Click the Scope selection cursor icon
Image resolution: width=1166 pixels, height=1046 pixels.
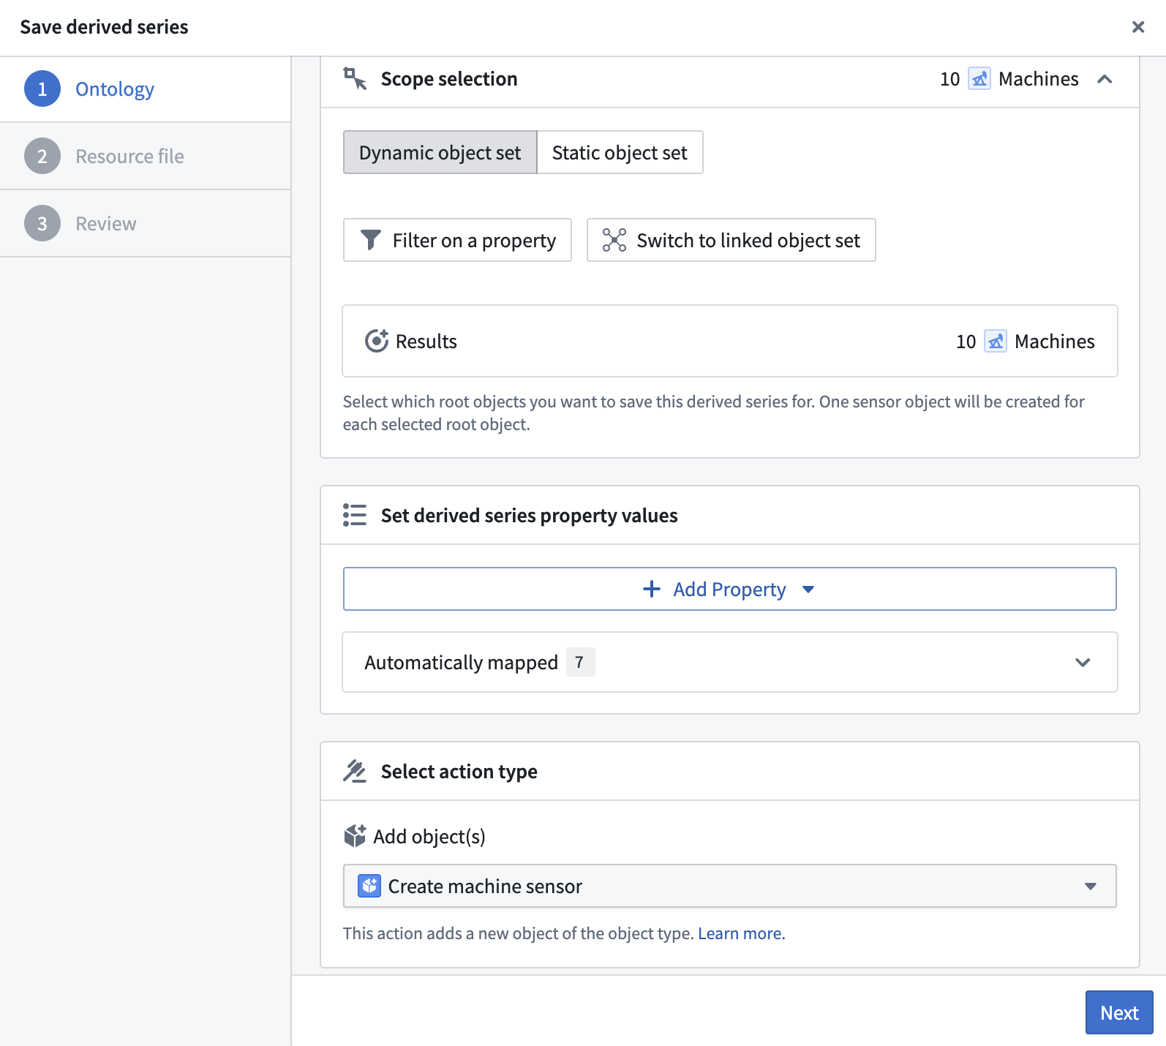pyautogui.click(x=355, y=78)
